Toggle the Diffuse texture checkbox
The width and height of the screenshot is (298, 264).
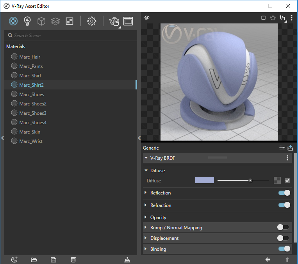[x=287, y=180]
